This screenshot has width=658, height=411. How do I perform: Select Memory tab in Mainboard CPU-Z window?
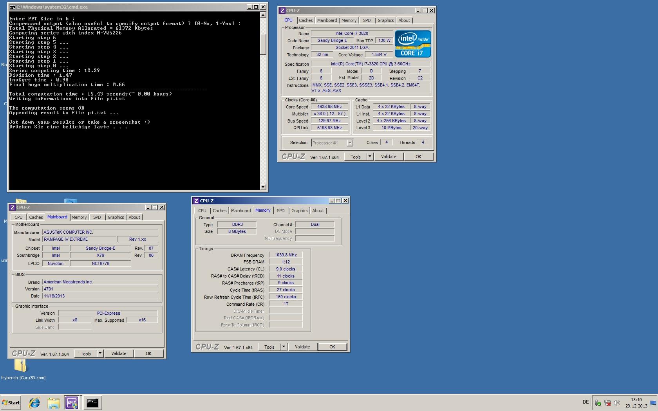click(79, 217)
